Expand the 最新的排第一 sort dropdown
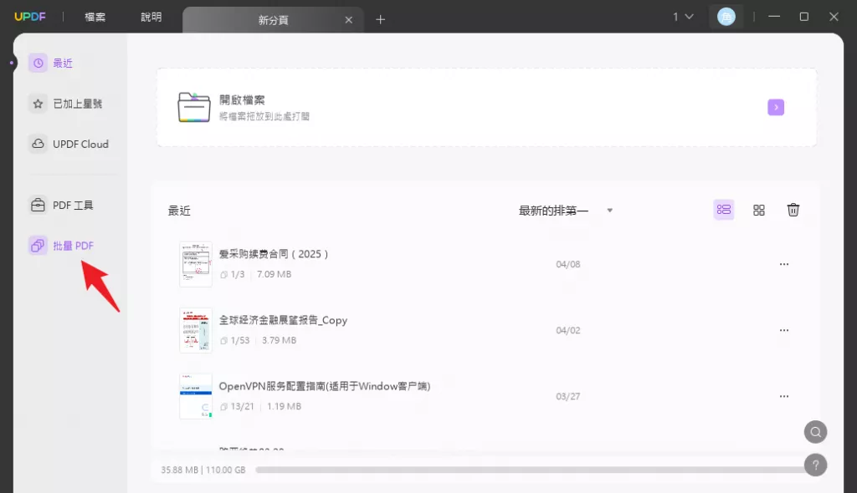The height and width of the screenshot is (493, 857). coord(566,211)
